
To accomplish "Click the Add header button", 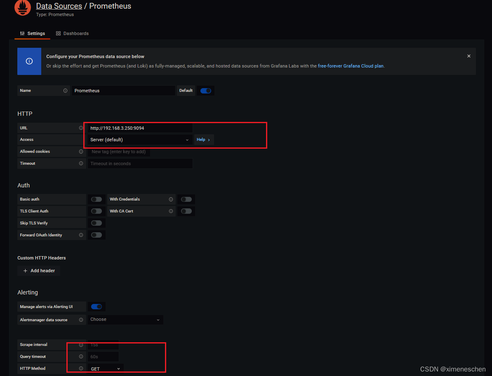I will pos(39,271).
